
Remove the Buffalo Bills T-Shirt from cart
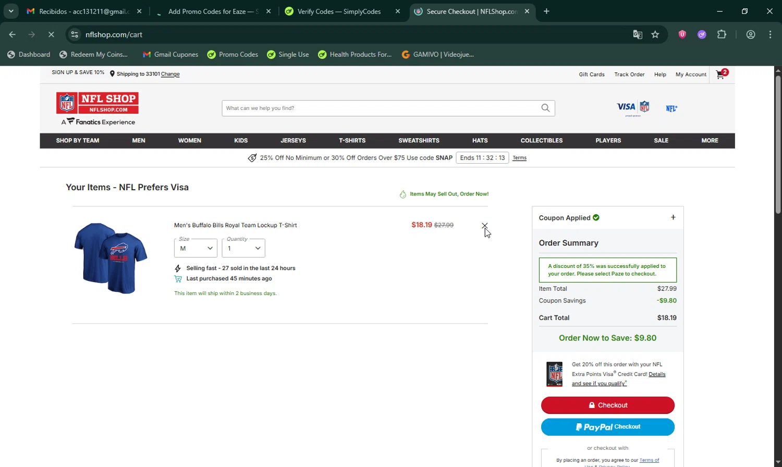(x=485, y=225)
